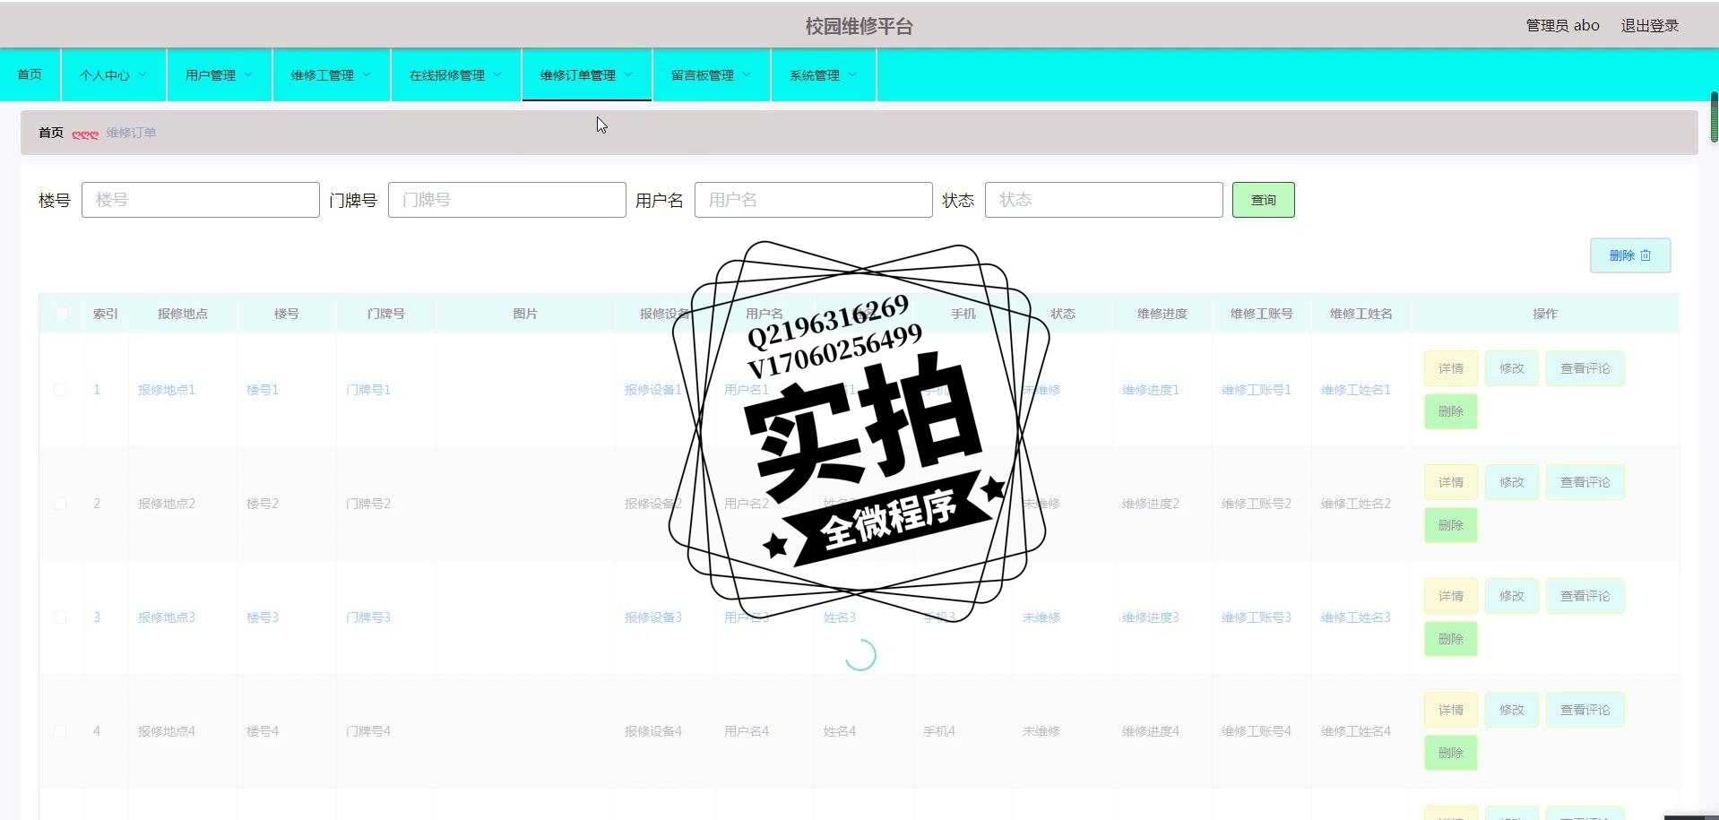Expand the 在线报修管理 chevron

click(497, 74)
